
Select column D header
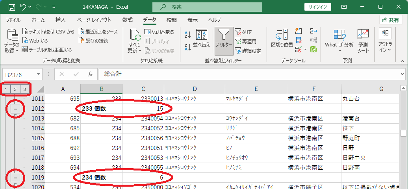195,89
